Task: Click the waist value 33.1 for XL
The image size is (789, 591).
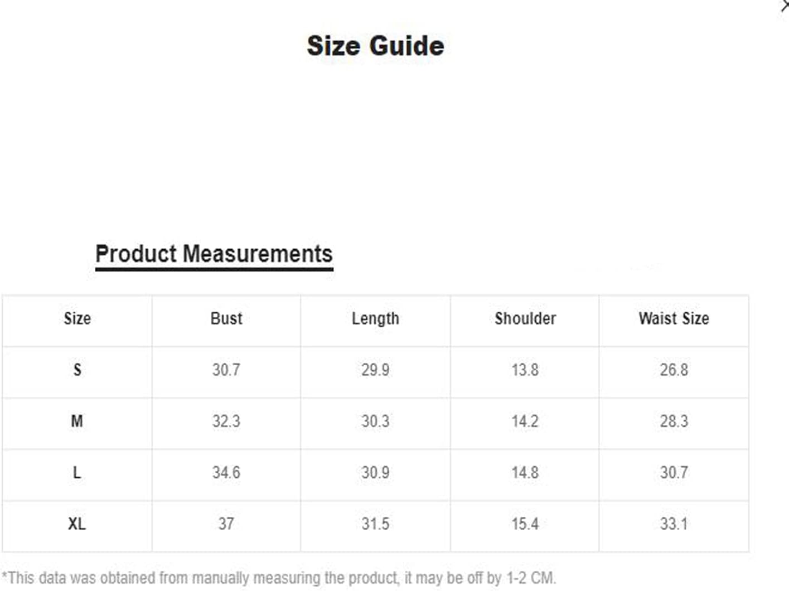Action: (674, 524)
